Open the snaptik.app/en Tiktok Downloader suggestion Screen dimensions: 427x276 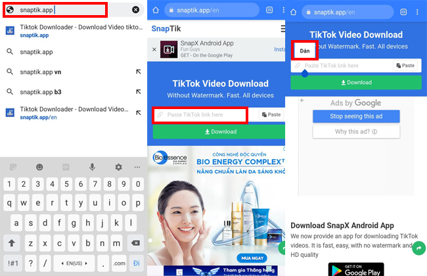coord(68,113)
